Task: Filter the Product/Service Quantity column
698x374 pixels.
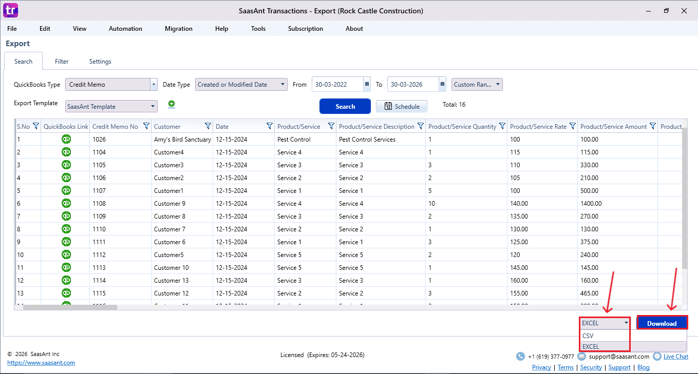Action: tap(503, 126)
